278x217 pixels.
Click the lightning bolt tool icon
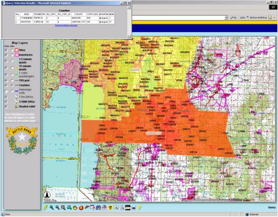pyautogui.click(x=45, y=207)
